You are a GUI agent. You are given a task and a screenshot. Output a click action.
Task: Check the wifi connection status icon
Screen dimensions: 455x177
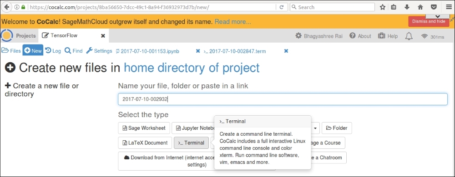425,36
